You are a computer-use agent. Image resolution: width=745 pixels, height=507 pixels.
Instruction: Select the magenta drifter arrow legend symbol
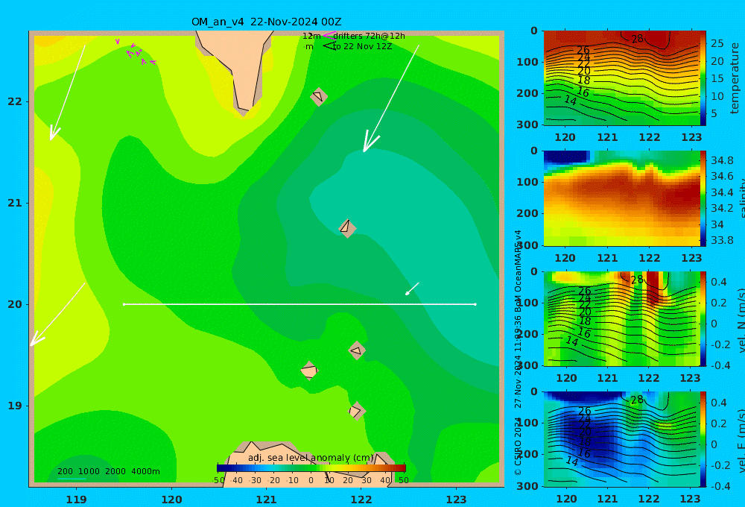pyautogui.click(x=329, y=36)
